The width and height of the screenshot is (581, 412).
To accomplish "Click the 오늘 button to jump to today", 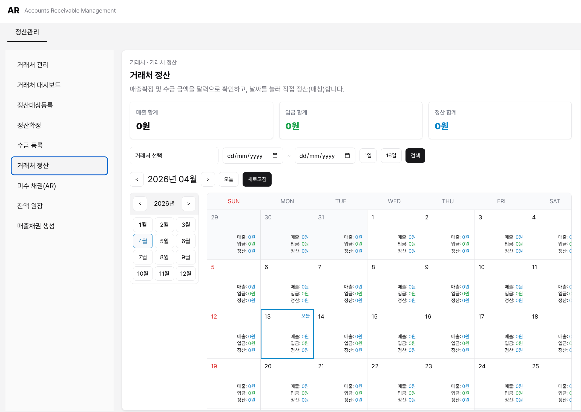I will pyautogui.click(x=228, y=179).
